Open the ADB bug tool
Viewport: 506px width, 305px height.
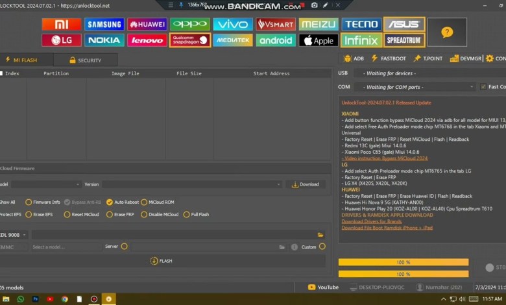point(354,58)
